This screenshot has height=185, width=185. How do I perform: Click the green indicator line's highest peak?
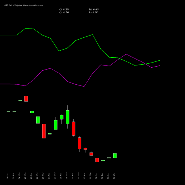pos(26,28)
